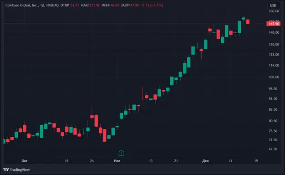The height and width of the screenshot is (175, 285).
Task: Click the 24 date label on time axis
Action: (x=92, y=161)
